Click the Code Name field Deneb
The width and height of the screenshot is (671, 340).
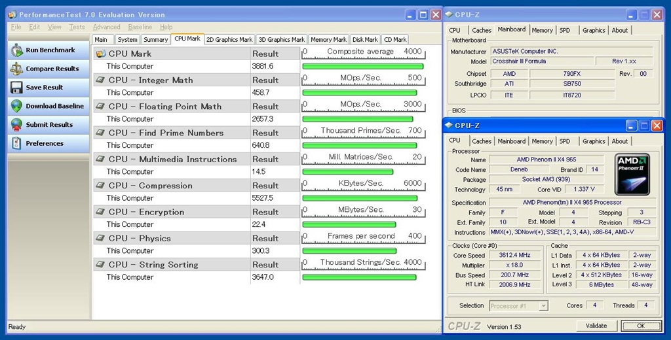point(519,169)
